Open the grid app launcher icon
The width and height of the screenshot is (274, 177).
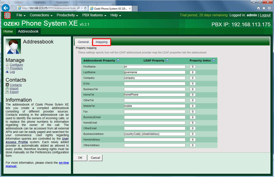pyautogui.click(x=7, y=15)
